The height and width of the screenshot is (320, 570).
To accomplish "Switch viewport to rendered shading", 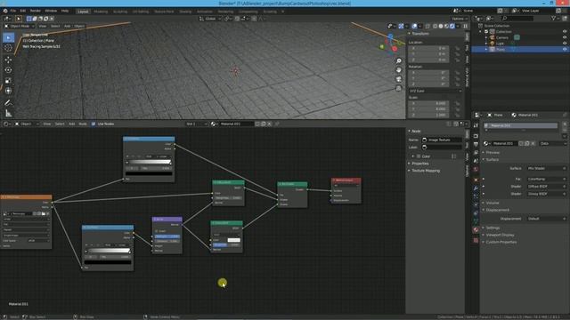I will pos(452,26).
